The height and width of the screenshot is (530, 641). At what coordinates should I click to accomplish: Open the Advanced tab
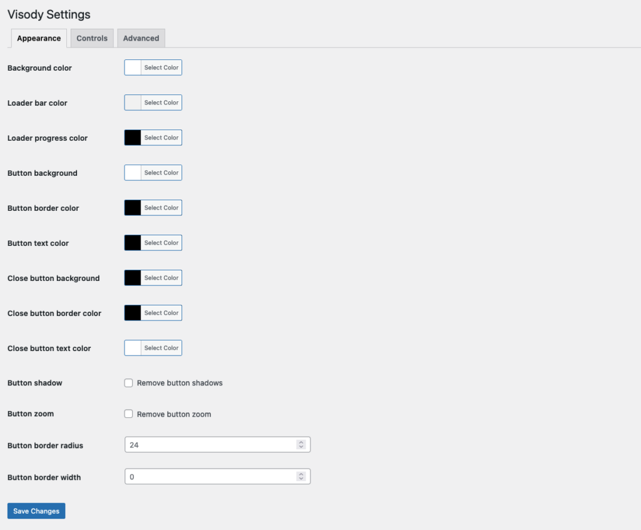pos(141,38)
